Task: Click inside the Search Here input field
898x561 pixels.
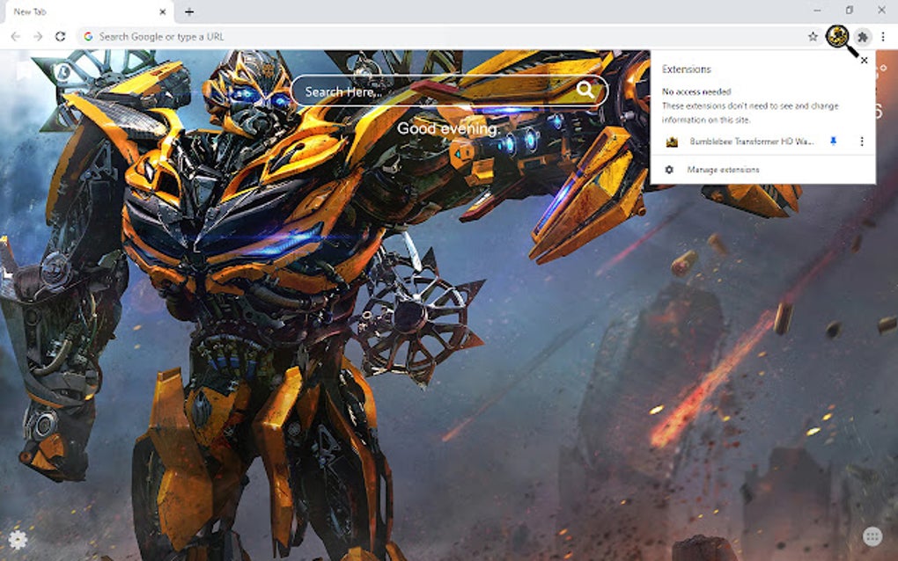Action: click(423, 91)
